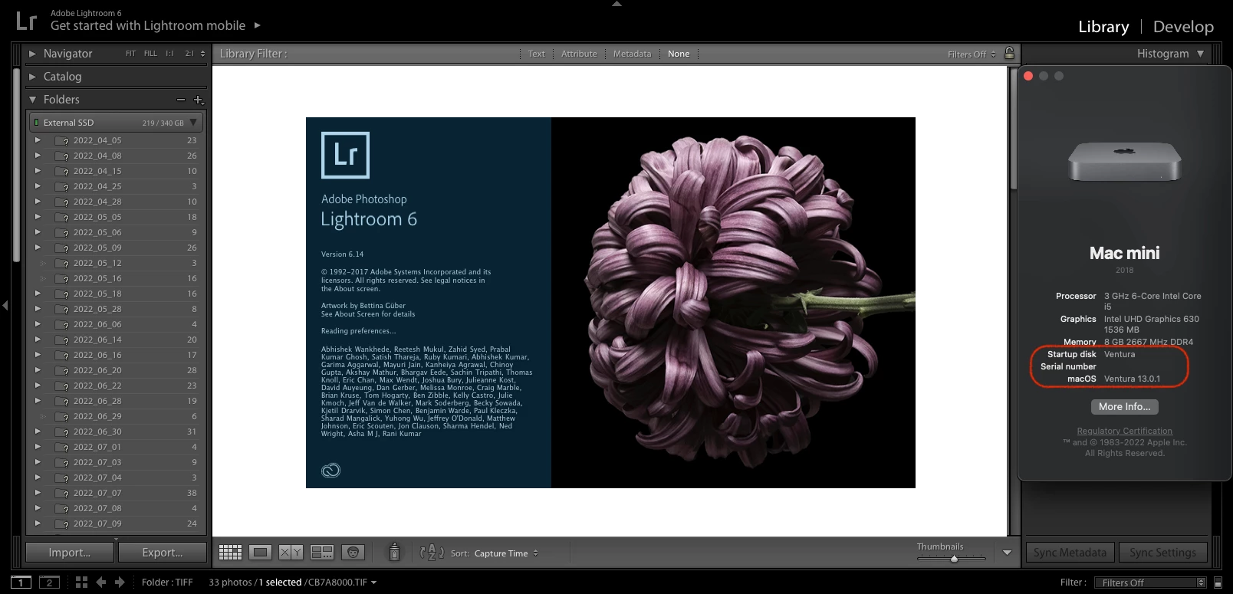Expand folder 2022_06_30
Image resolution: width=1233 pixels, height=594 pixels.
click(38, 432)
